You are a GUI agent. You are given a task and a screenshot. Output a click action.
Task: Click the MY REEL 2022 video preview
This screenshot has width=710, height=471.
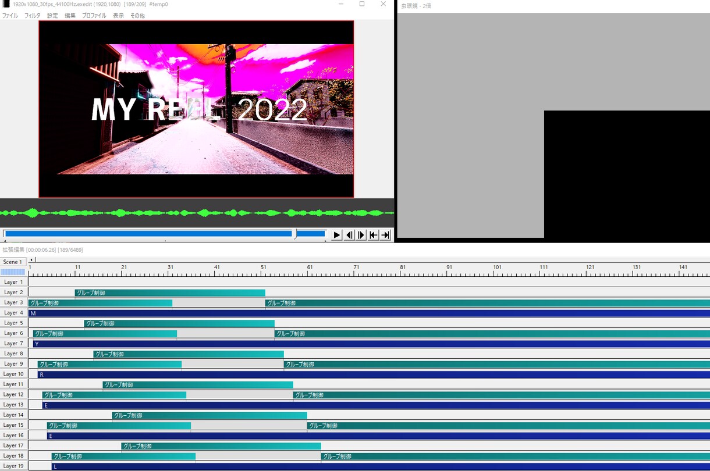click(196, 109)
